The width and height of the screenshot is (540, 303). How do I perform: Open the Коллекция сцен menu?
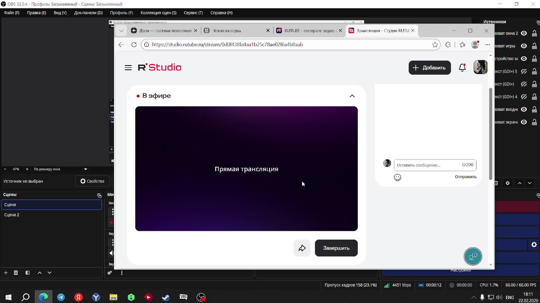tap(158, 13)
